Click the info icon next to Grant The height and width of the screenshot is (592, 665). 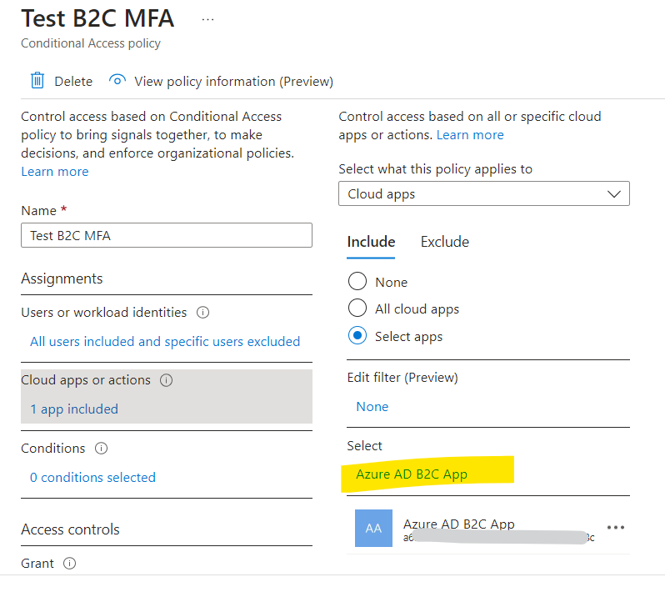point(69,563)
